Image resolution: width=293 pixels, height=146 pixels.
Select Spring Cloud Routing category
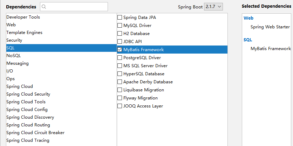click(x=61, y=125)
